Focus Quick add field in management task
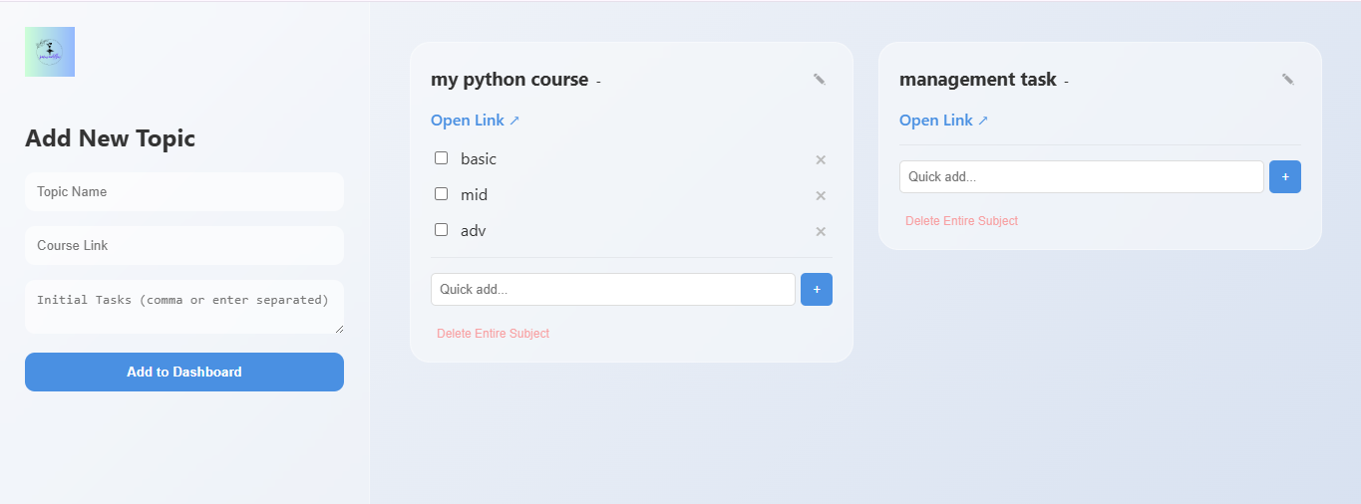This screenshot has width=1361, height=504. pos(1082,177)
